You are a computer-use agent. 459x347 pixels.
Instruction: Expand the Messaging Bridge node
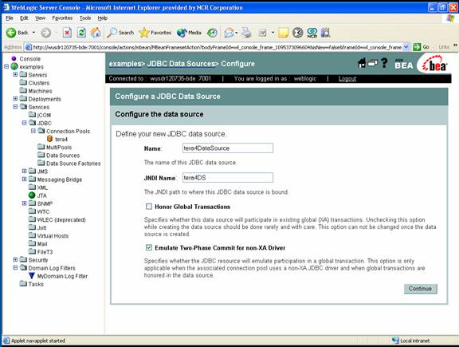click(x=24, y=179)
